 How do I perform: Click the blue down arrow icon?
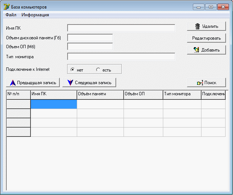coord(70,83)
